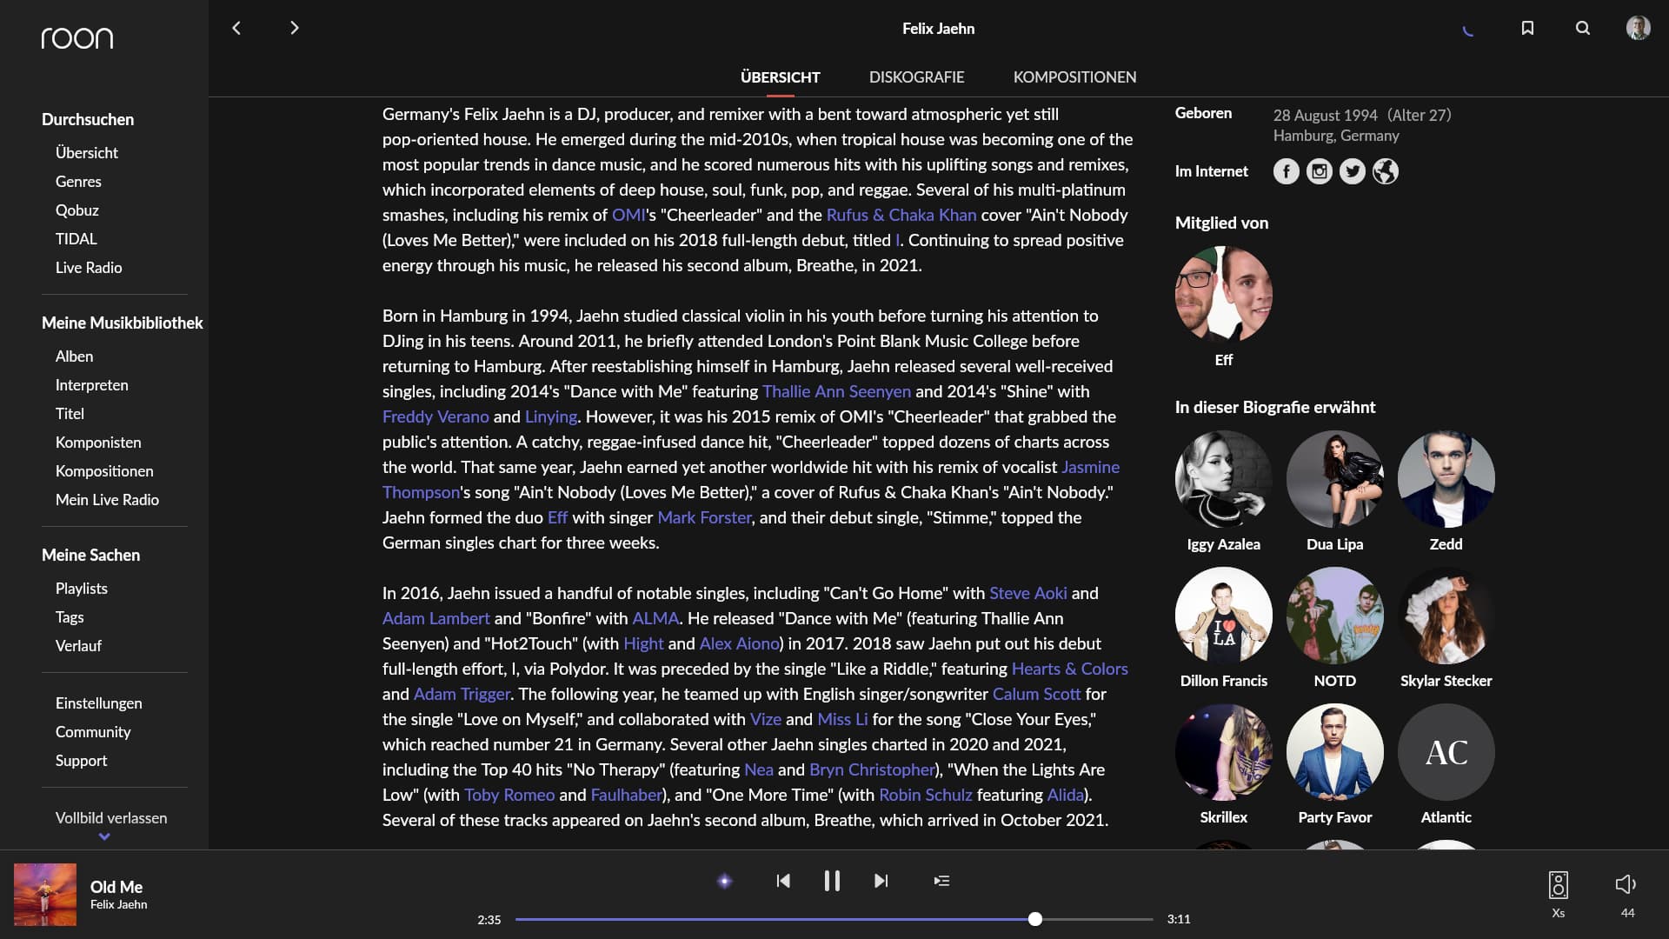1669x939 pixels.
Task: Click Vollbild verlassen to exit fullscreen
Action: click(x=111, y=818)
